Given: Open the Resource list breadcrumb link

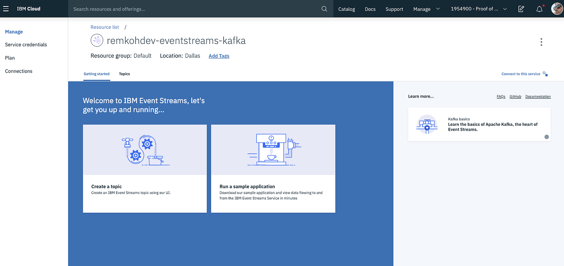Looking at the screenshot, I should 105,27.
